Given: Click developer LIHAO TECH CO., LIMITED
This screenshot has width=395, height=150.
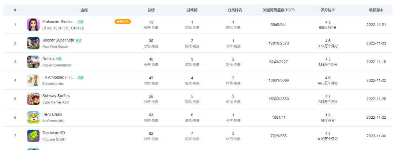Looking at the screenshot, I should coord(63,28).
